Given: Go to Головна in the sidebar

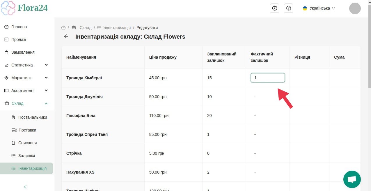Looking at the screenshot, I should 27,27.
